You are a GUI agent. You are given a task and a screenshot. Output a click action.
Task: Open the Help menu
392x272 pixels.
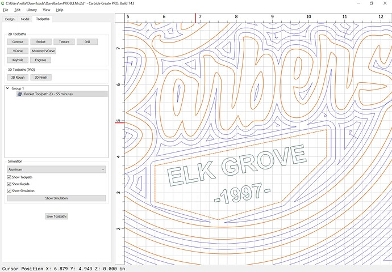[60, 10]
